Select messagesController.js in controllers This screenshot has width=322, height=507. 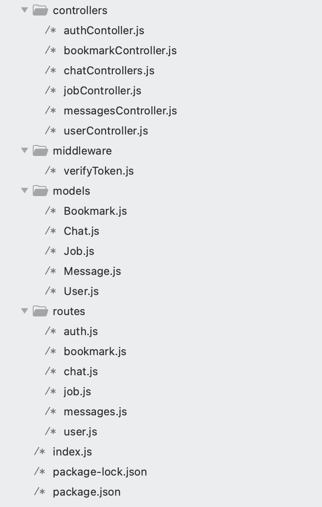click(x=121, y=111)
